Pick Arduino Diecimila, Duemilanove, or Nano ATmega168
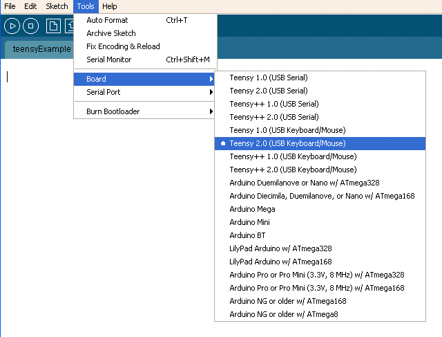The height and width of the screenshot is (337, 442). click(x=320, y=196)
